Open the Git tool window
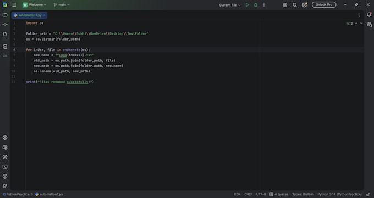The image size is (374, 198). [x=5, y=186]
